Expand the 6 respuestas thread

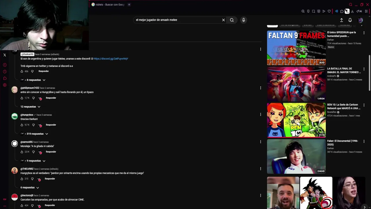[30, 188]
